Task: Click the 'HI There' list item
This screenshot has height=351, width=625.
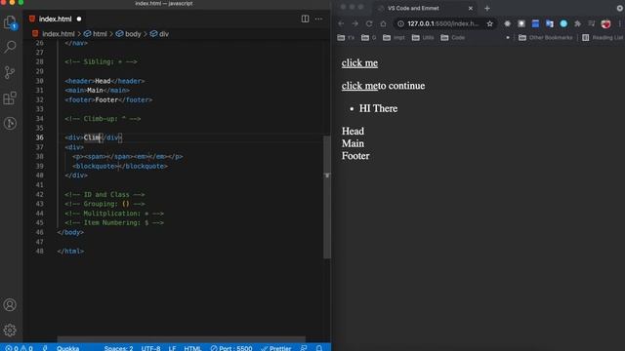Action: [x=378, y=108]
